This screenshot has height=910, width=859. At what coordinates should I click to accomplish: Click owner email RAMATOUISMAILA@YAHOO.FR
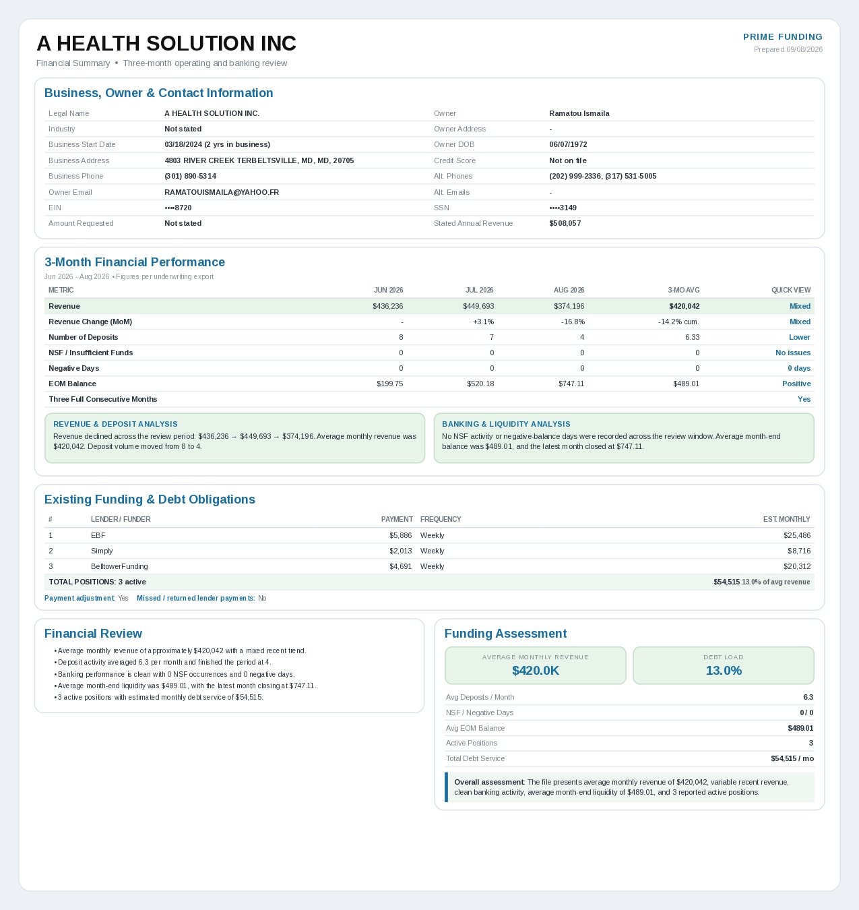[222, 192]
